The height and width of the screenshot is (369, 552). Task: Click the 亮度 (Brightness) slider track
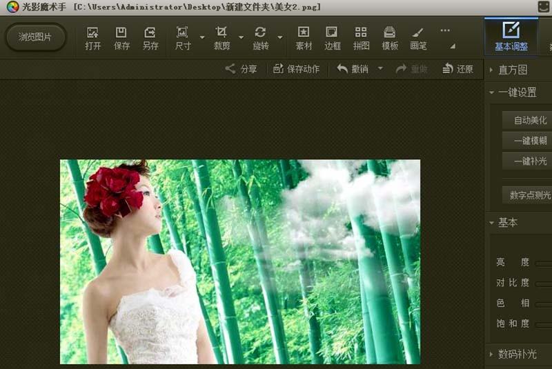[543, 263]
